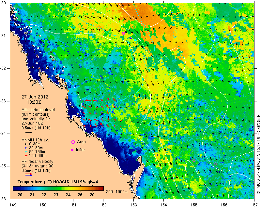Click the cyan 80-150m ANMN legend arrow
Viewport: 261px width, 208px height.
tap(26, 152)
